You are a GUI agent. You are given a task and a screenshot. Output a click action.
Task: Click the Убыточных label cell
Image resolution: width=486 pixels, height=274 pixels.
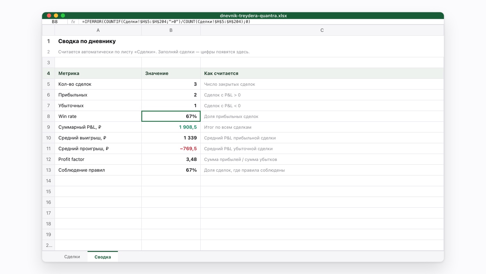click(x=98, y=105)
